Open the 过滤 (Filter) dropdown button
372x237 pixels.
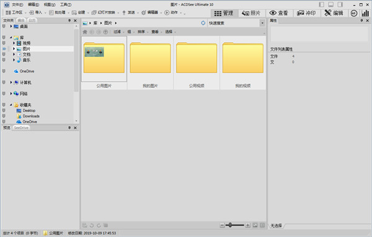pos(119,32)
